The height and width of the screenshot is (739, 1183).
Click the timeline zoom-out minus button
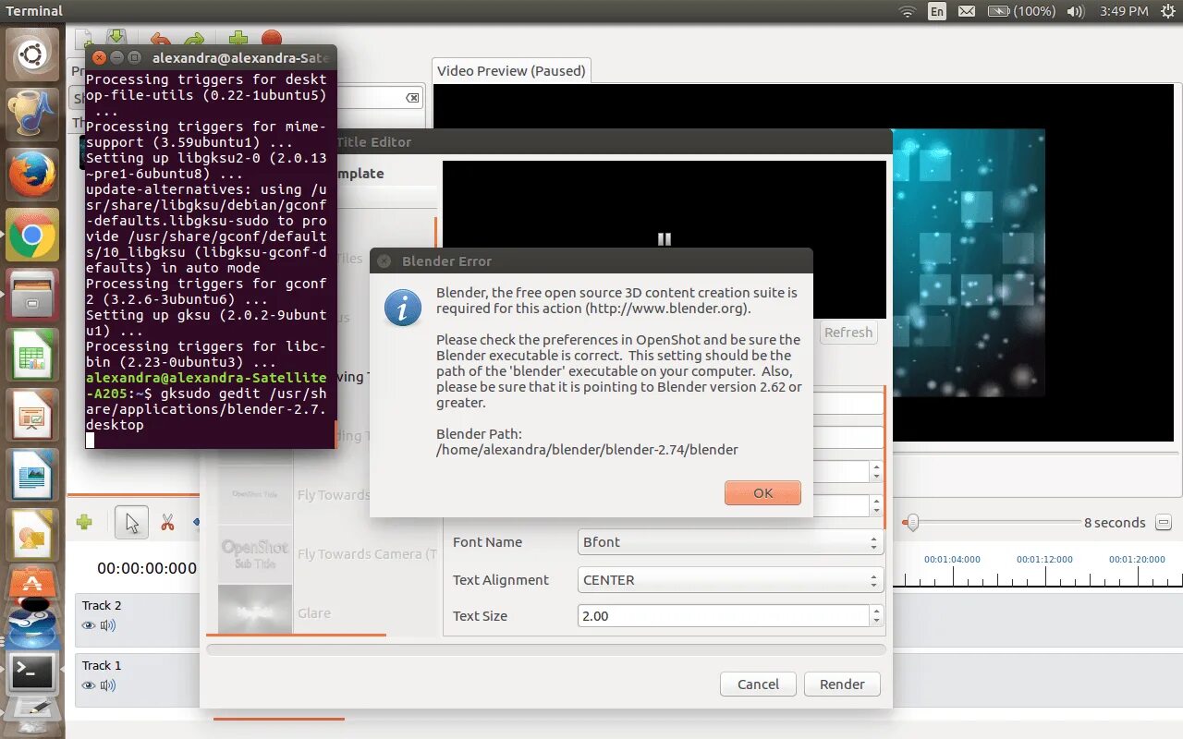tap(1164, 523)
